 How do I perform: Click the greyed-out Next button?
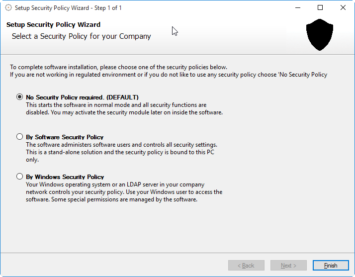pyautogui.click(x=288, y=266)
